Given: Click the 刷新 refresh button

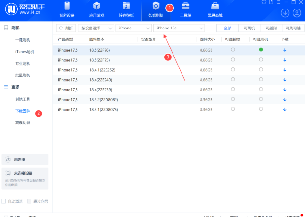Looking at the screenshot, I should pos(66,28).
